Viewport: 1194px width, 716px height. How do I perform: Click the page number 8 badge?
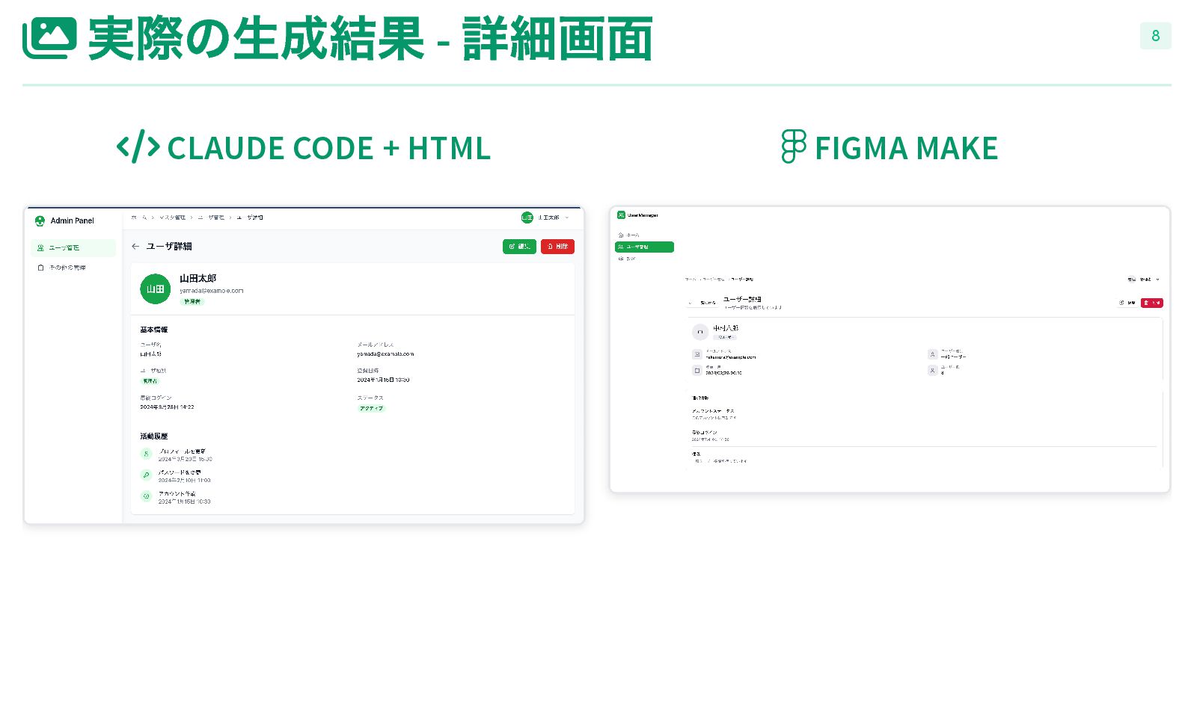(x=1156, y=36)
